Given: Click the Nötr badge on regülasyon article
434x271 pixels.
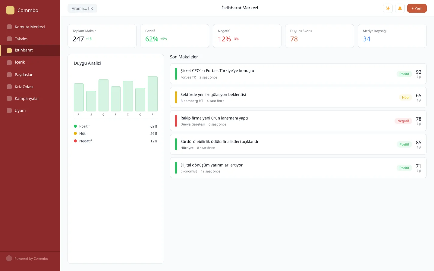Looking at the screenshot, I should 405,98.
